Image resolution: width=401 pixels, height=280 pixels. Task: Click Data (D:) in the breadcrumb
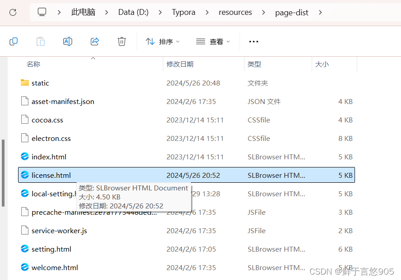pyautogui.click(x=133, y=12)
